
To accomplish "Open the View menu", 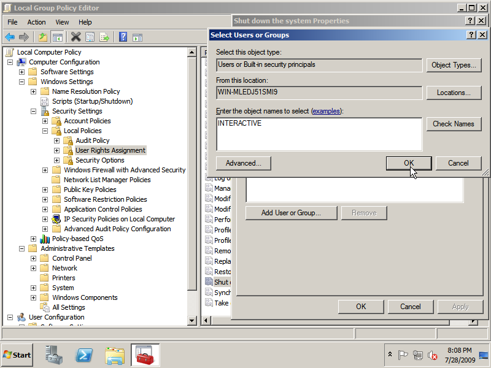I will pyautogui.click(x=62, y=22).
